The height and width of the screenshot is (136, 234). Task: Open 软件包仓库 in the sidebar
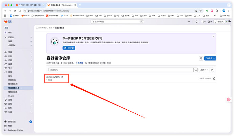coord(13,84)
